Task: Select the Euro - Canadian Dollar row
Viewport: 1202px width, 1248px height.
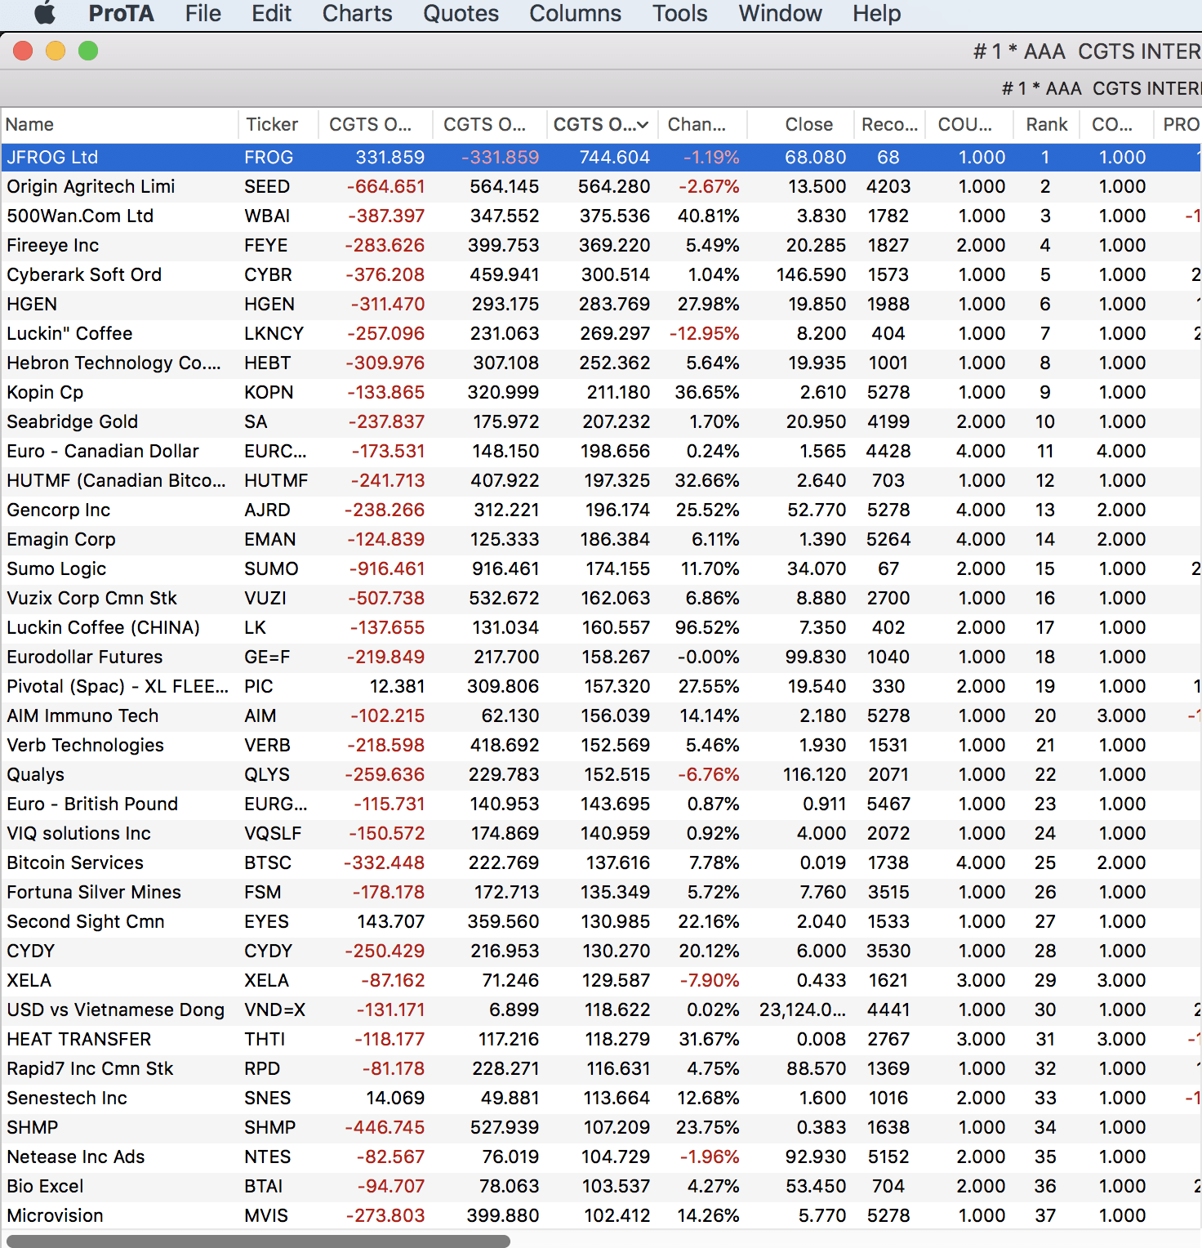Action: click(601, 451)
